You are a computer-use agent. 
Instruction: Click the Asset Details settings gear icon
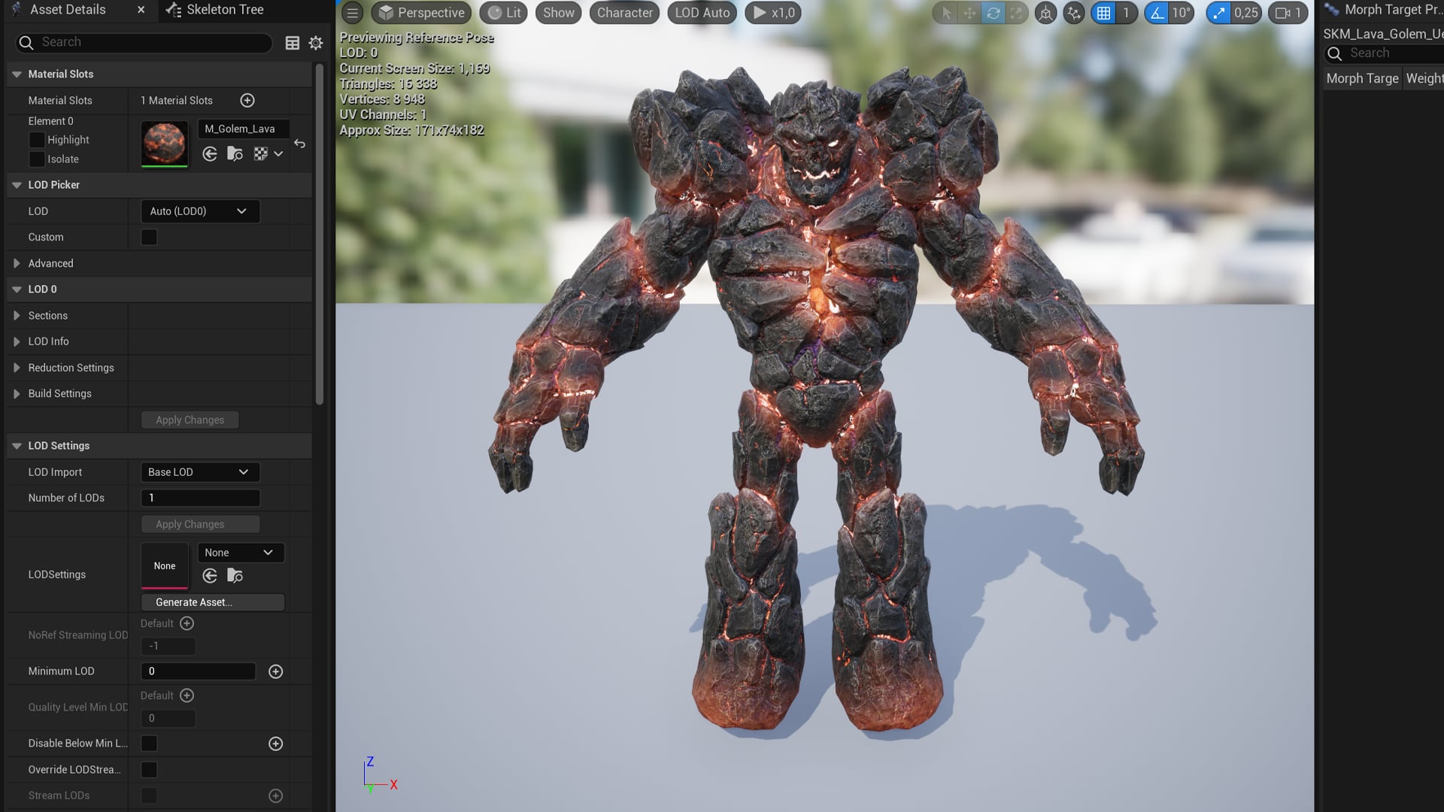coord(315,43)
